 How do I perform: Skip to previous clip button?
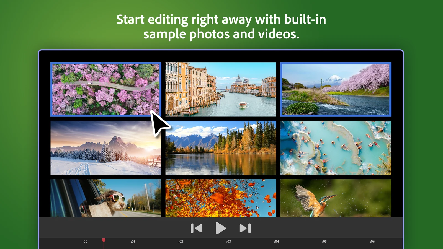pos(197,228)
